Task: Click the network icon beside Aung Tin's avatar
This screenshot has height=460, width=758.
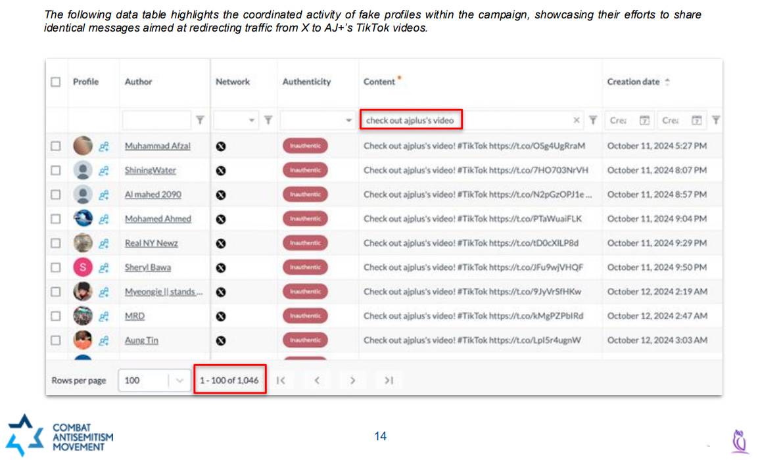Action: click(x=103, y=340)
